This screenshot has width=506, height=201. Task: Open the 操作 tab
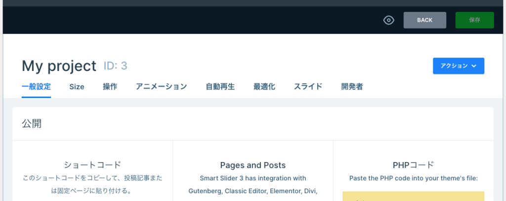coord(110,87)
